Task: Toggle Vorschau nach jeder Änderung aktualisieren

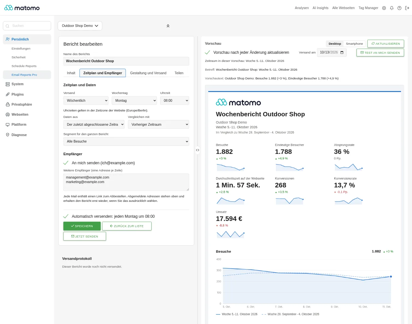Action: pyautogui.click(x=208, y=52)
